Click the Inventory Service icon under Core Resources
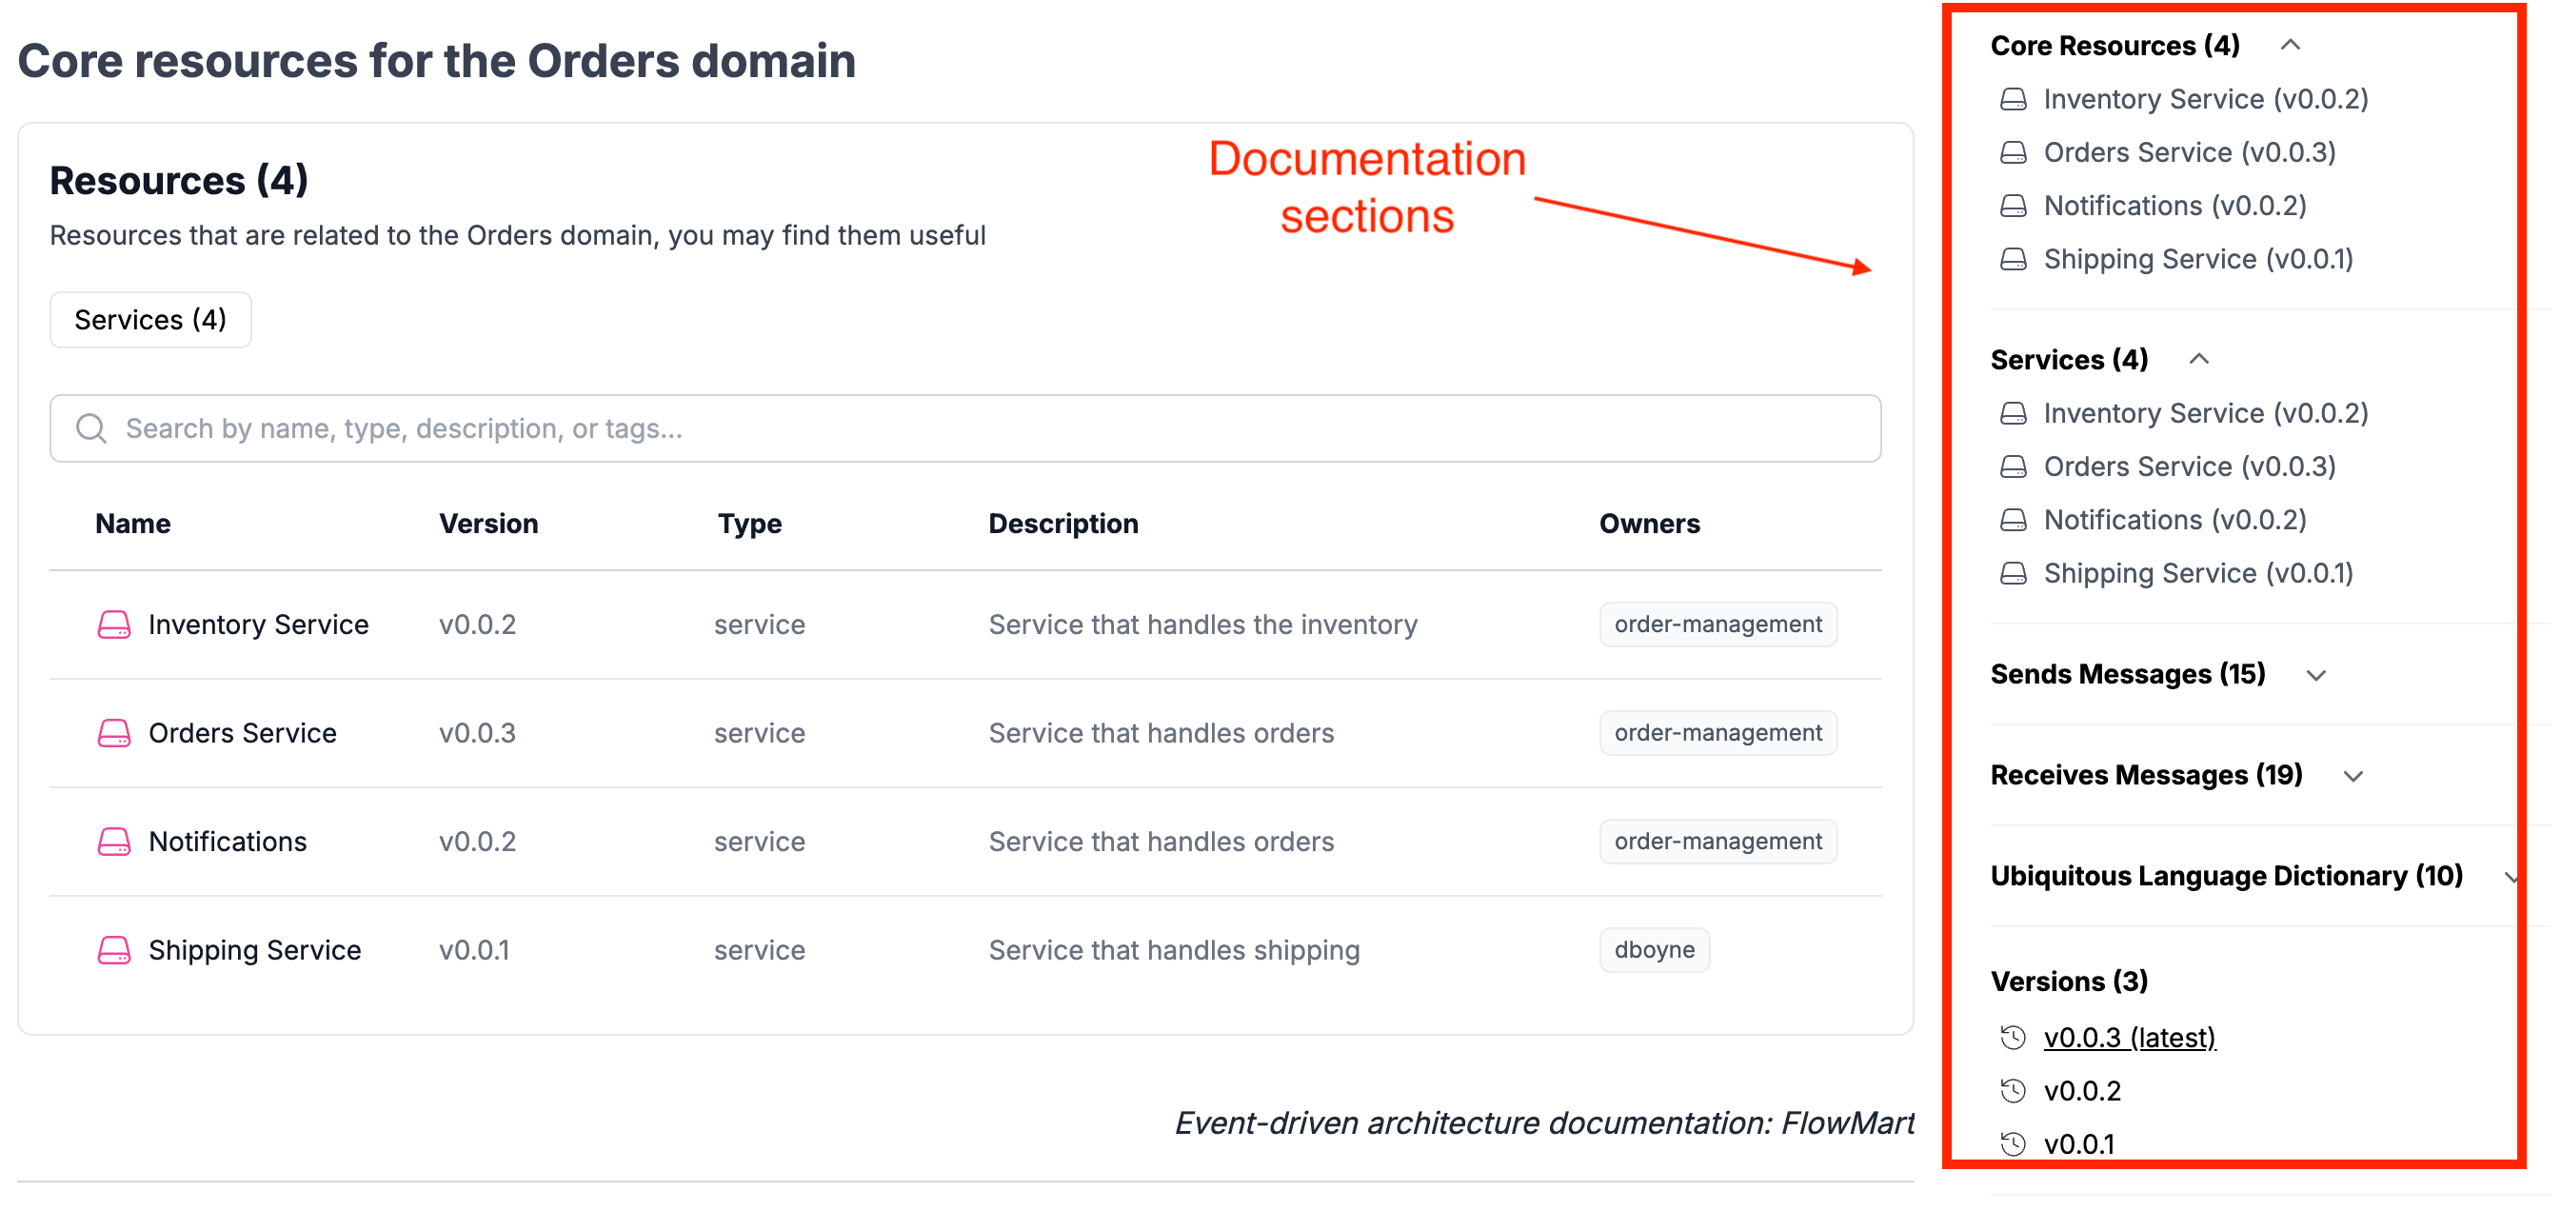2561x1230 pixels. [2013, 98]
